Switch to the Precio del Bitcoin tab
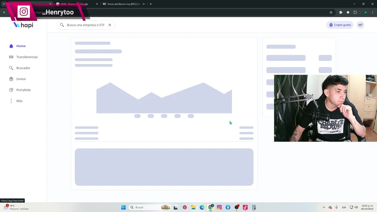This screenshot has width=377, height=212. pos(123,4)
